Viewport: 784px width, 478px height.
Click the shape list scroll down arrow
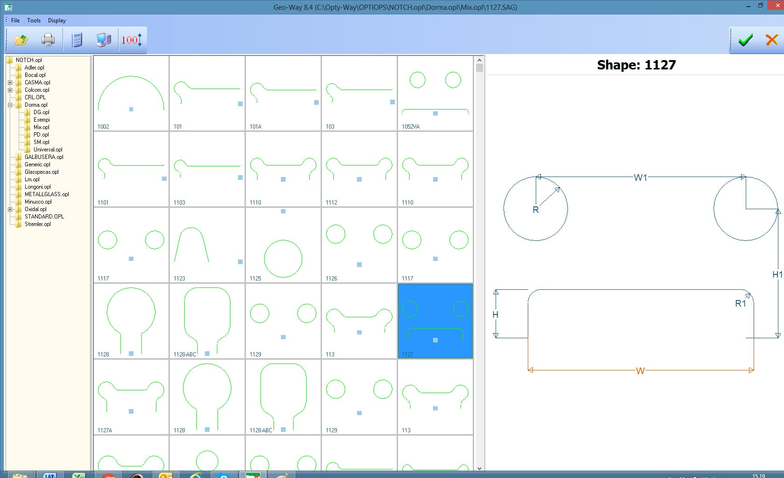click(x=479, y=468)
